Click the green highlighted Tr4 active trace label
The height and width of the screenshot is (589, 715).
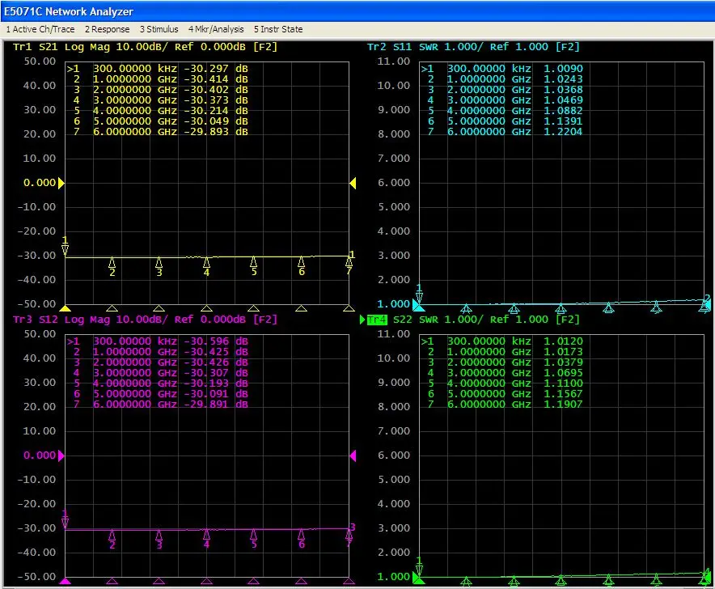[x=377, y=320]
